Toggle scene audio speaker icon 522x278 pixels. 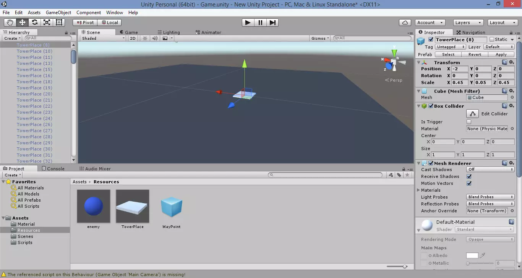pyautogui.click(x=155, y=38)
